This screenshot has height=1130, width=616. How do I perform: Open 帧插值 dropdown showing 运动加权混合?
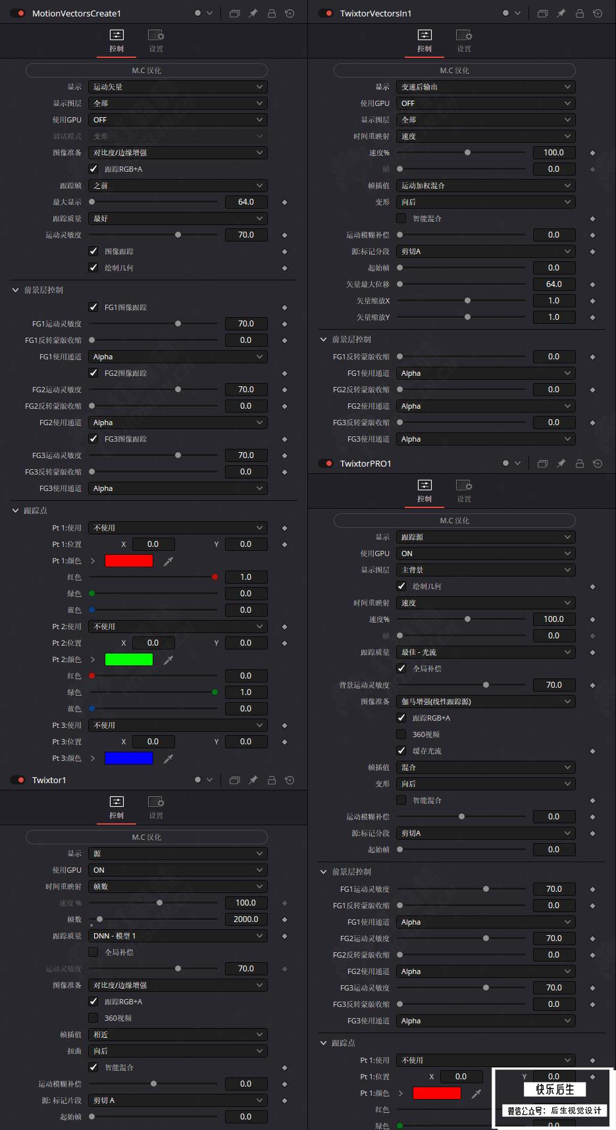pyautogui.click(x=486, y=186)
